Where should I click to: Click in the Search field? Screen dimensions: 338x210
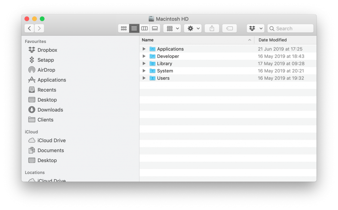pyautogui.click(x=290, y=28)
